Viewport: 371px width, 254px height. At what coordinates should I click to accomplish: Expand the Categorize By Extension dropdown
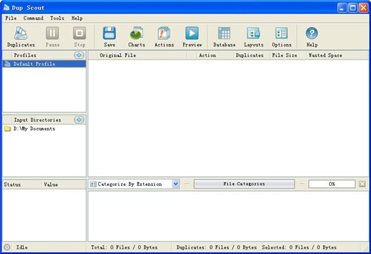pyautogui.click(x=175, y=184)
